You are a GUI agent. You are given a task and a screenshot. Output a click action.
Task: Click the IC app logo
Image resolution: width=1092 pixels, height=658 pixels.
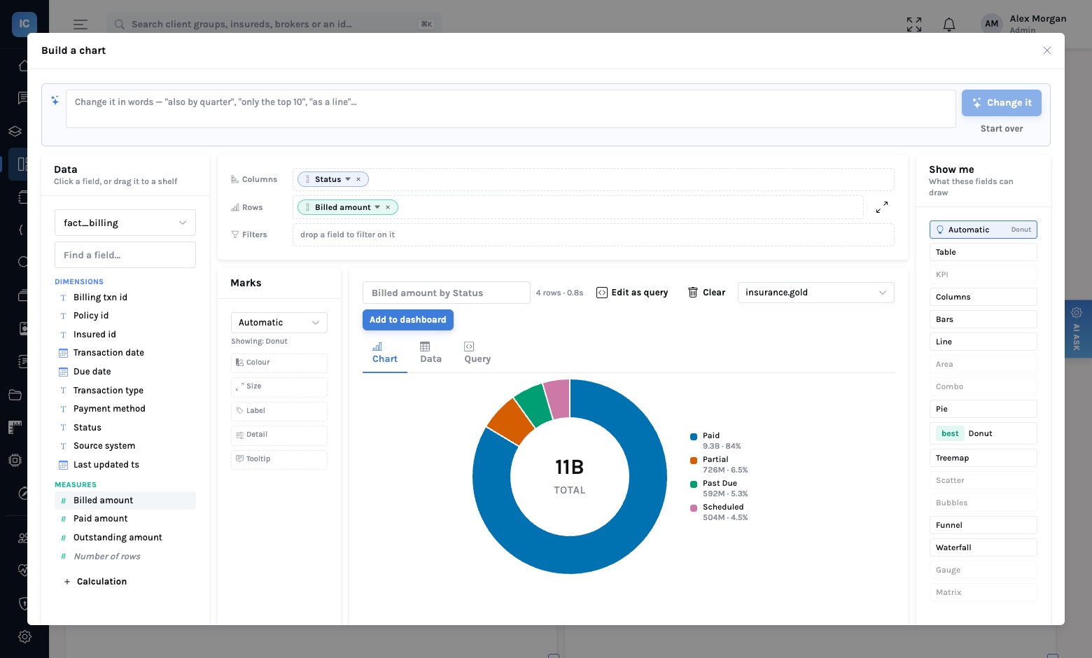point(24,24)
